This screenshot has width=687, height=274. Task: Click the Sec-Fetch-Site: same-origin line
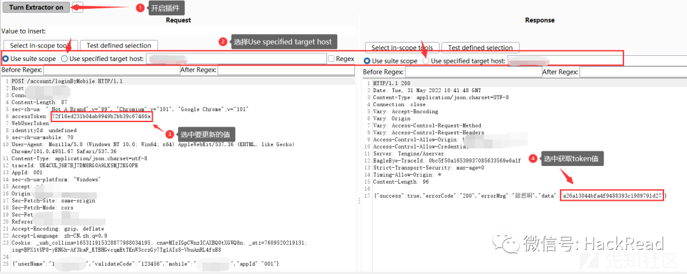(53, 200)
